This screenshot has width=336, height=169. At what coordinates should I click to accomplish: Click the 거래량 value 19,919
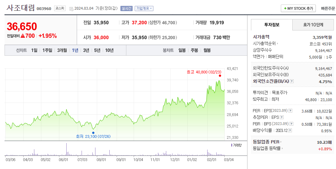(x=217, y=23)
